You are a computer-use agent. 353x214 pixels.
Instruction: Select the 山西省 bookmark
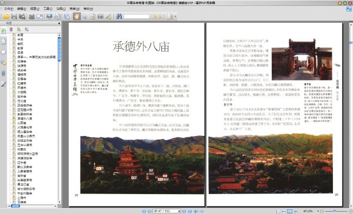coord(22,123)
